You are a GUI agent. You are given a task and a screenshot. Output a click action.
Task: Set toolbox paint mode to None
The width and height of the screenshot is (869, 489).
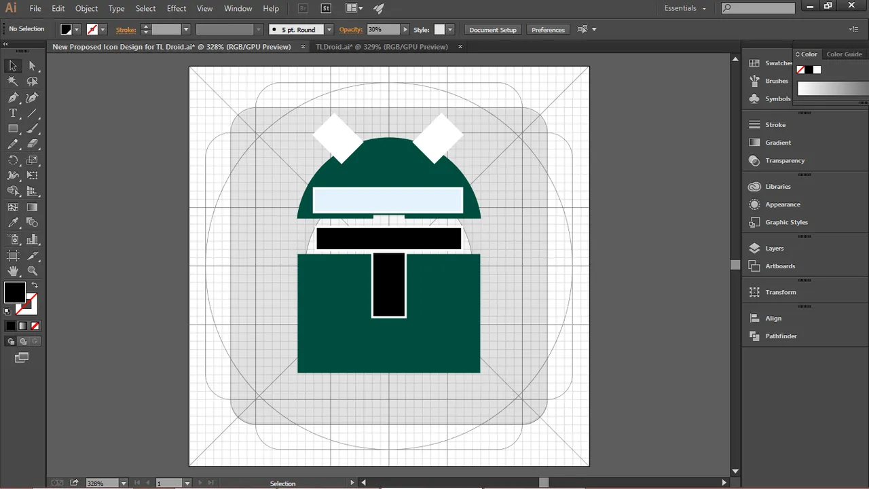[x=35, y=326]
